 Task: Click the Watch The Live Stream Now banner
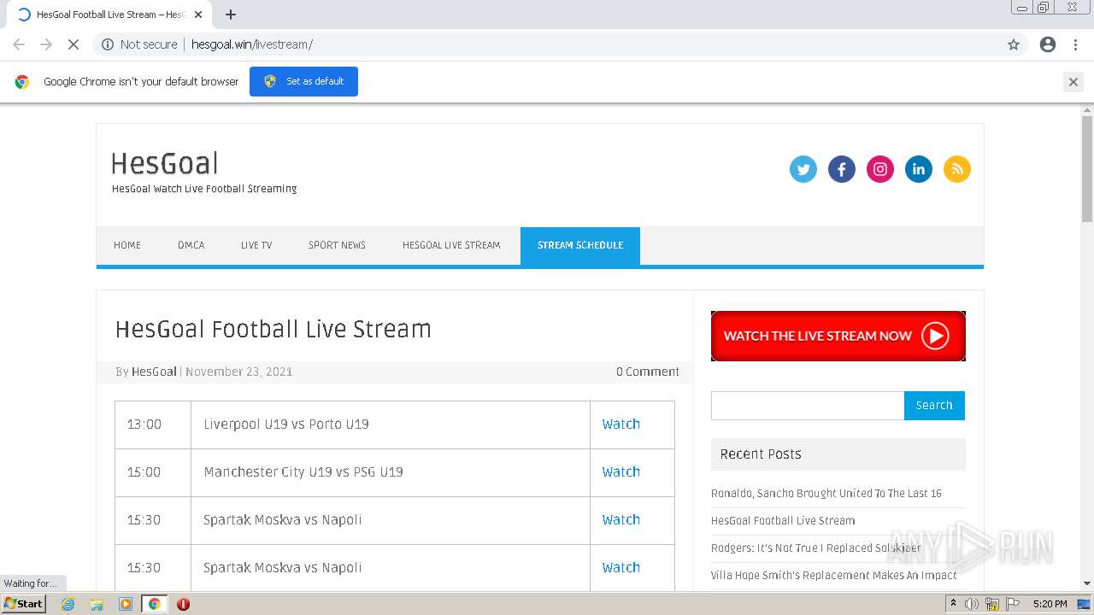838,336
